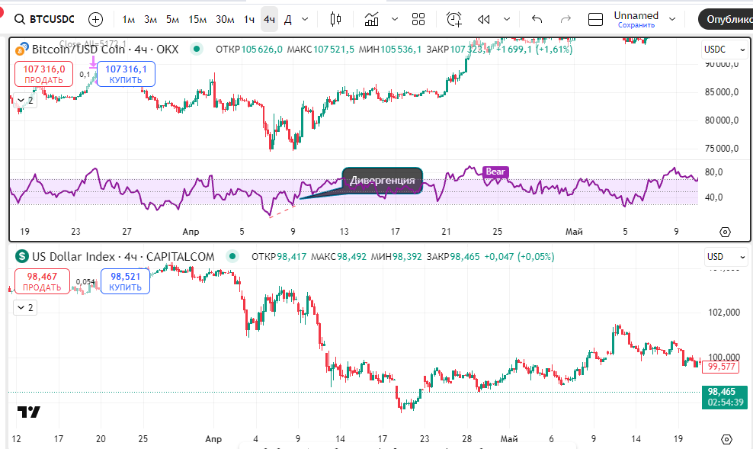This screenshot has height=449, width=753.
Task: Switch to the 15м timeframe
Action: pyautogui.click(x=197, y=19)
